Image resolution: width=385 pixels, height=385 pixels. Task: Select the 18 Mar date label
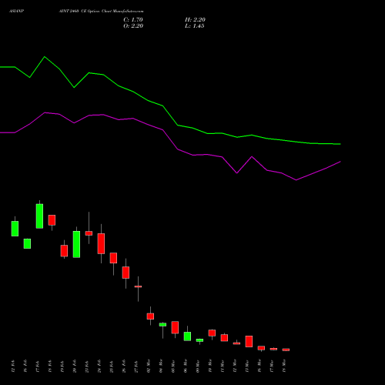tap(284, 367)
